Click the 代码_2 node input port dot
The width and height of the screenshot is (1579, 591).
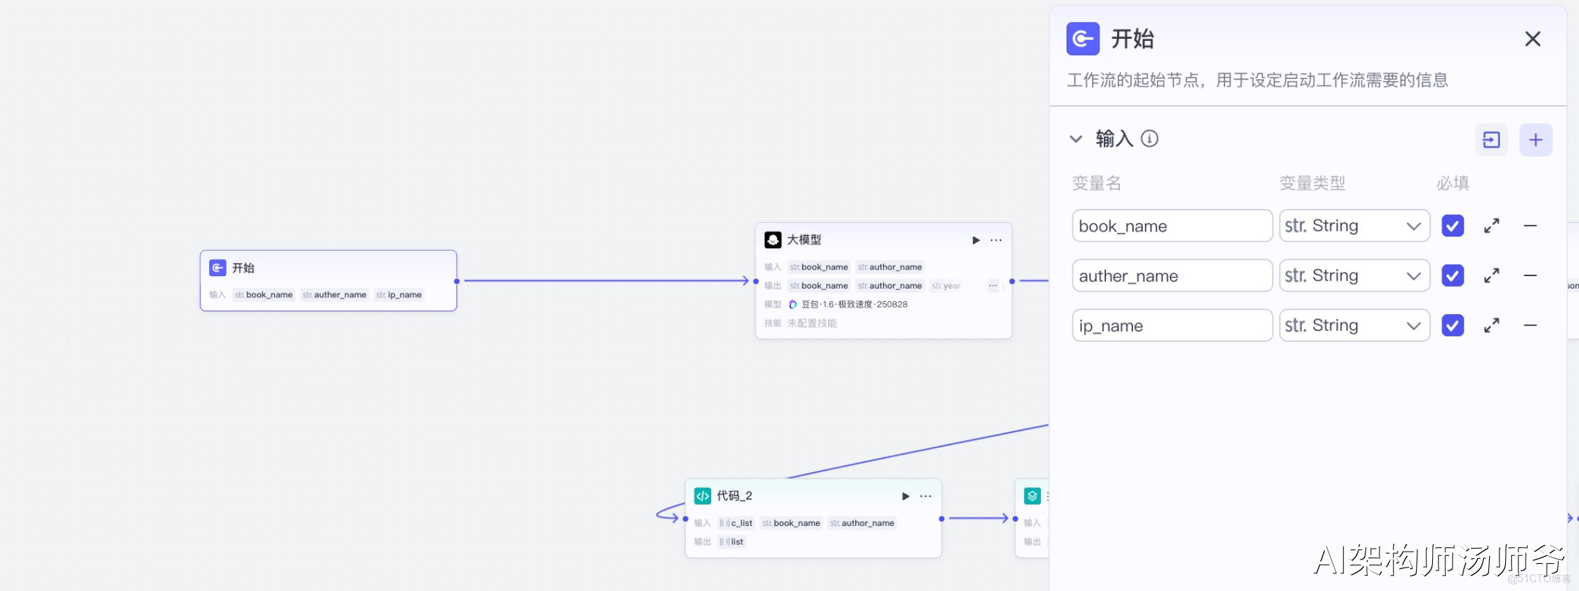pyautogui.click(x=686, y=519)
